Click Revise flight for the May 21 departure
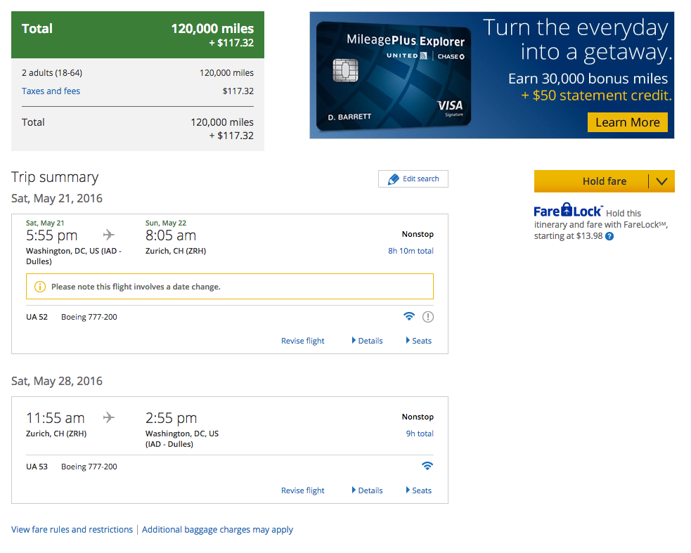The height and width of the screenshot is (553, 691). point(303,341)
